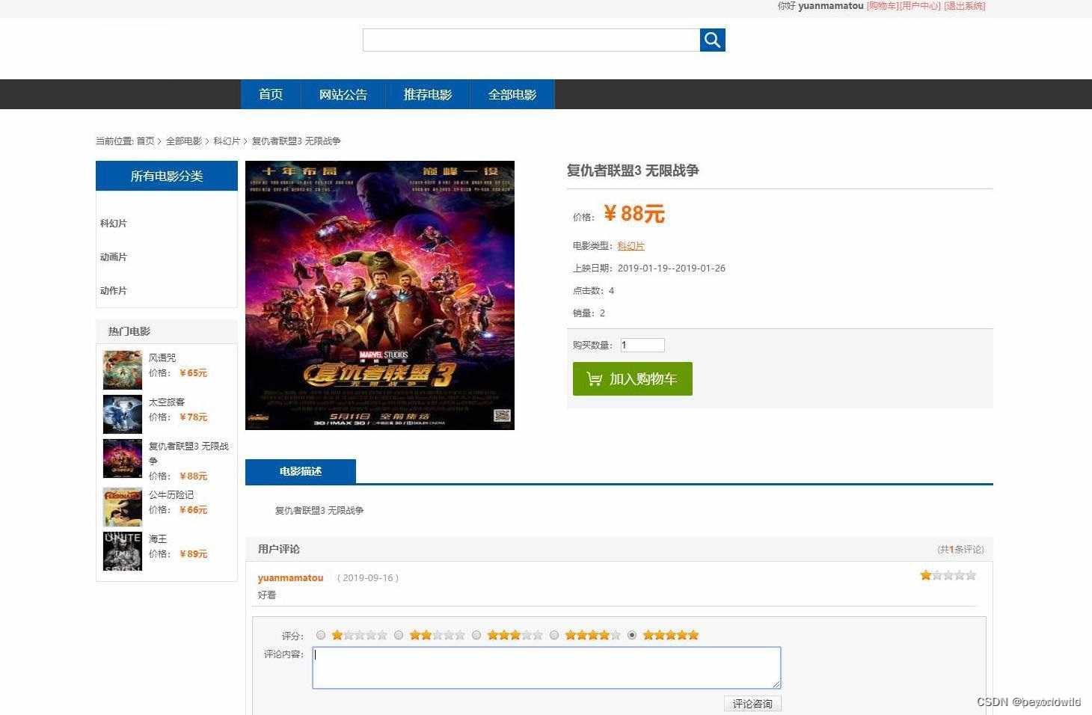Click the four-star rating stars image
This screenshot has height=715, width=1092.
point(593,635)
